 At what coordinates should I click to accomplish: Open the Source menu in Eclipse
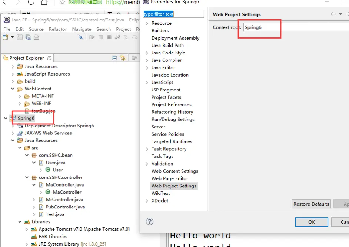pos(36,29)
